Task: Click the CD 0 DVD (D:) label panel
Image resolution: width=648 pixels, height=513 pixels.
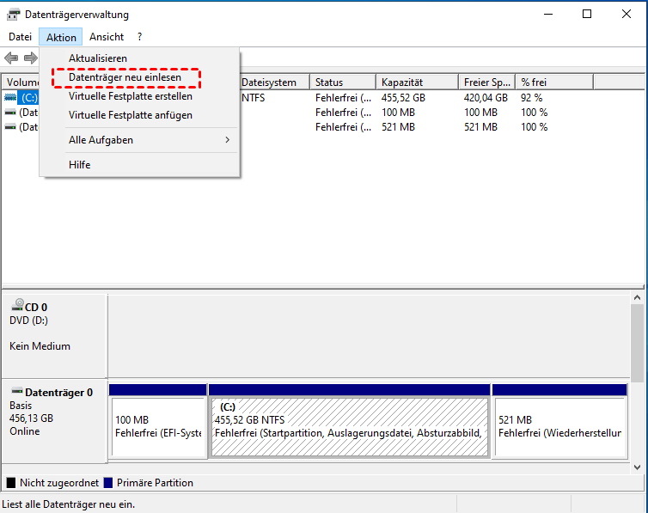Action: tap(54, 336)
